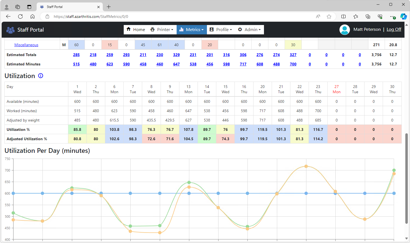Click Adjusted by weight value 615.5
Viewport: 410px width, 243px height.
pos(114,120)
